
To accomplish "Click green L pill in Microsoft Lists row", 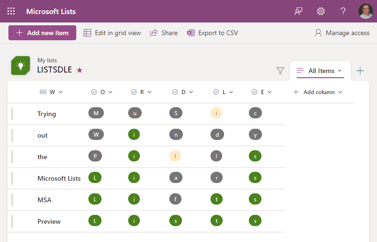I will tap(95, 177).
